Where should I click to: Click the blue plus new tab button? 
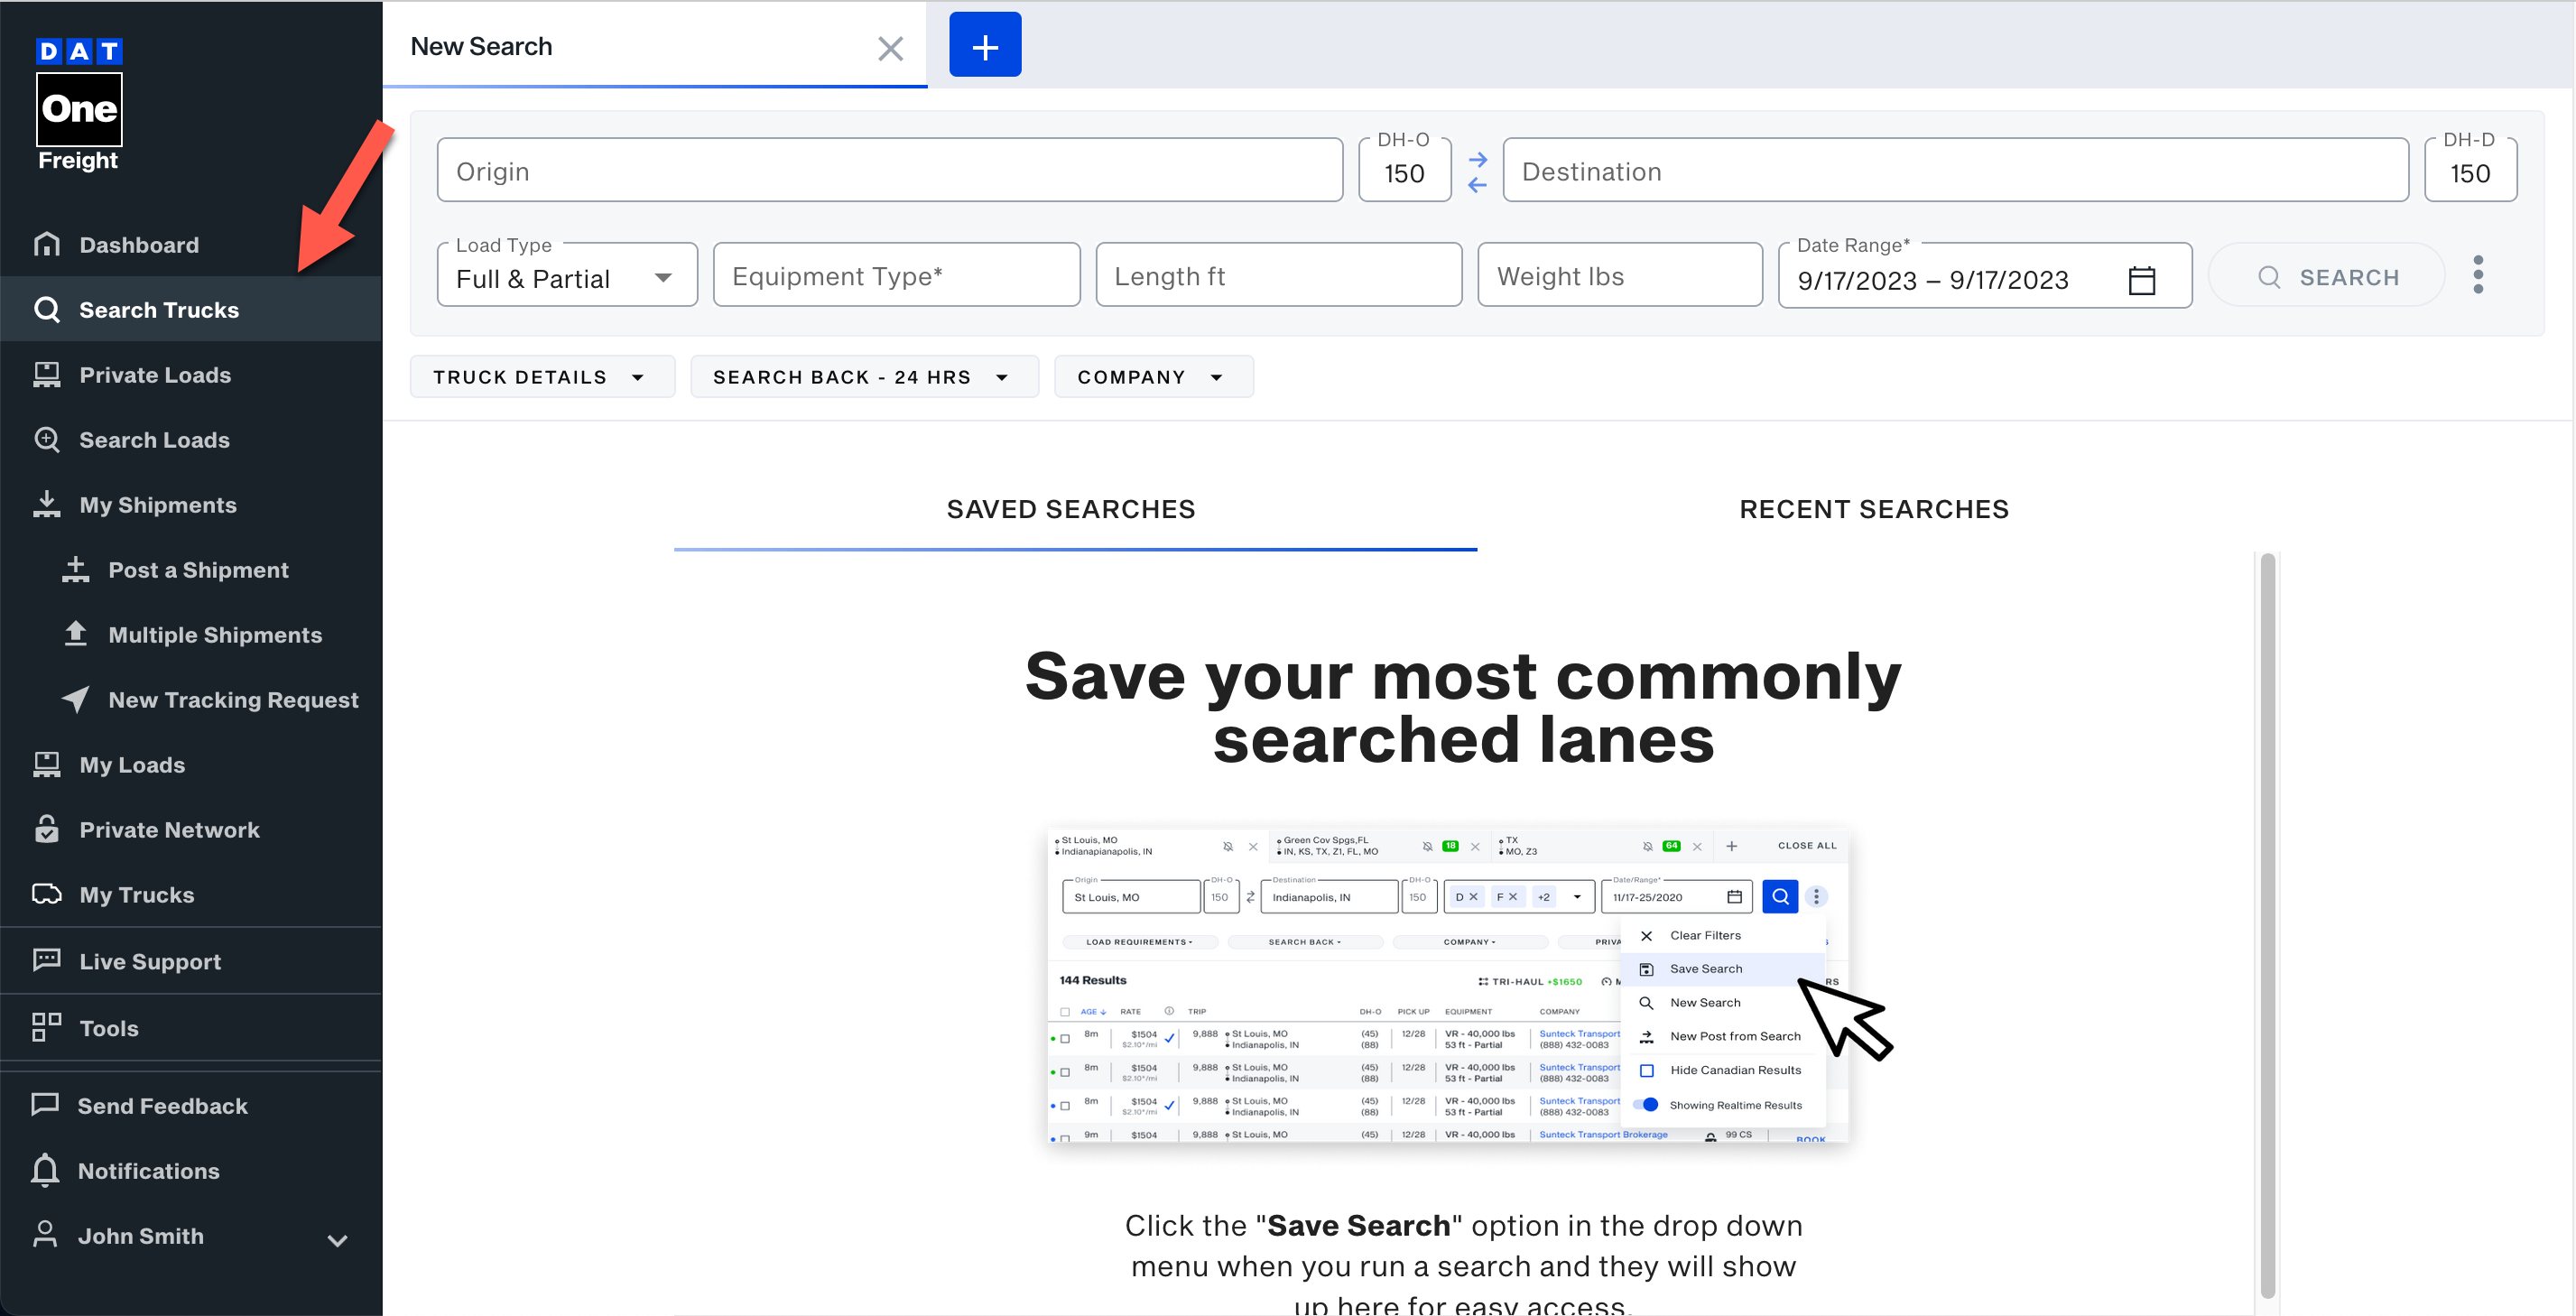click(x=984, y=45)
